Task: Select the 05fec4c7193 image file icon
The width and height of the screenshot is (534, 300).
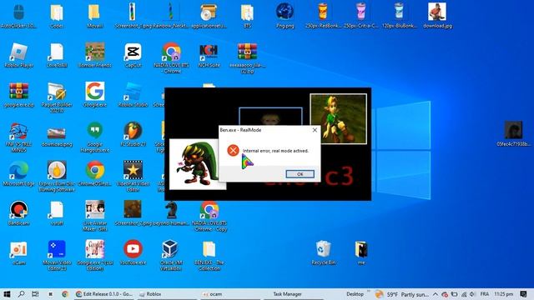Action: (x=513, y=134)
